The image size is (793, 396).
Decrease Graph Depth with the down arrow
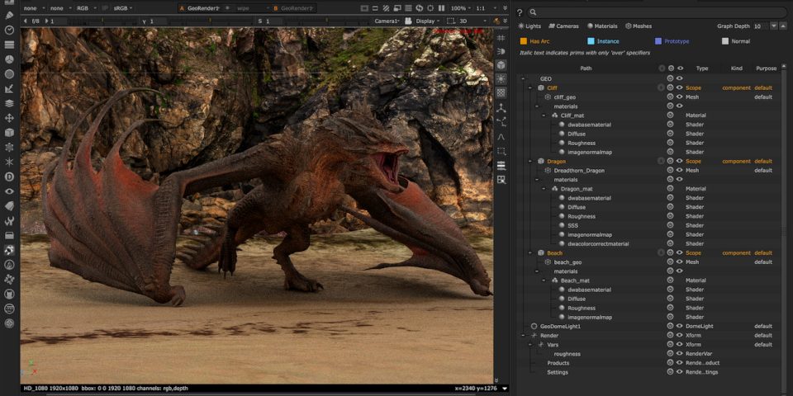pyautogui.click(x=774, y=26)
